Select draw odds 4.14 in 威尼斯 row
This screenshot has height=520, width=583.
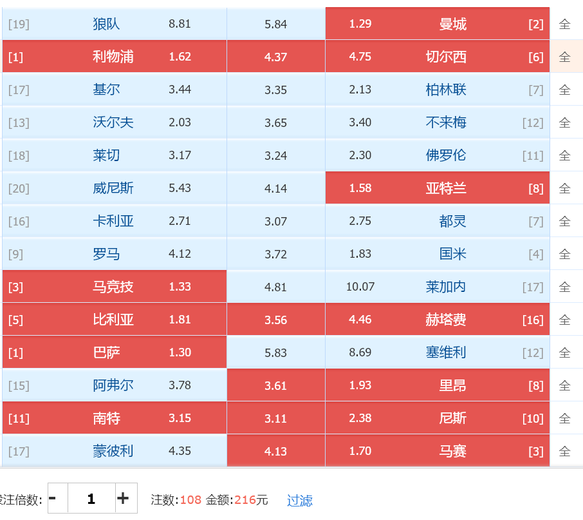[276, 188]
